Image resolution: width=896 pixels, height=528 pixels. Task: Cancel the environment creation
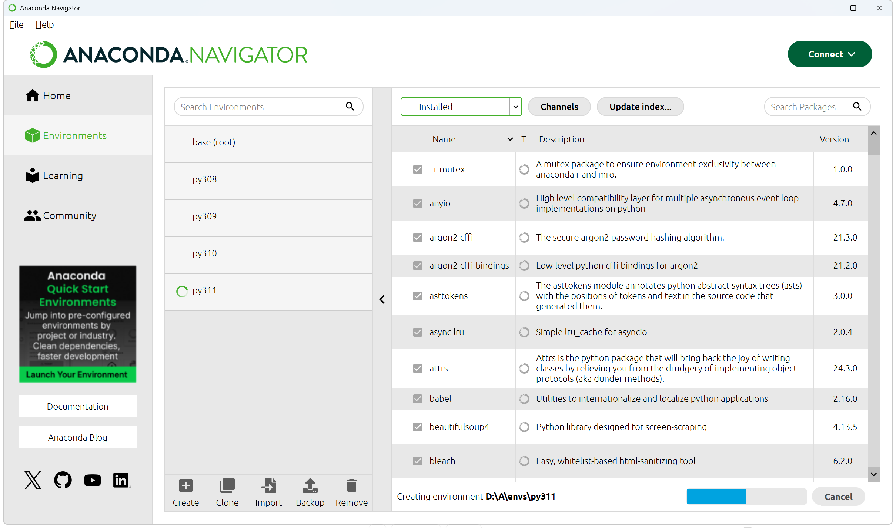tap(838, 497)
